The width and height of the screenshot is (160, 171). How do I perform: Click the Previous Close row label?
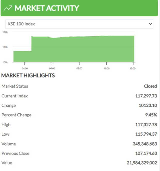point(15,153)
